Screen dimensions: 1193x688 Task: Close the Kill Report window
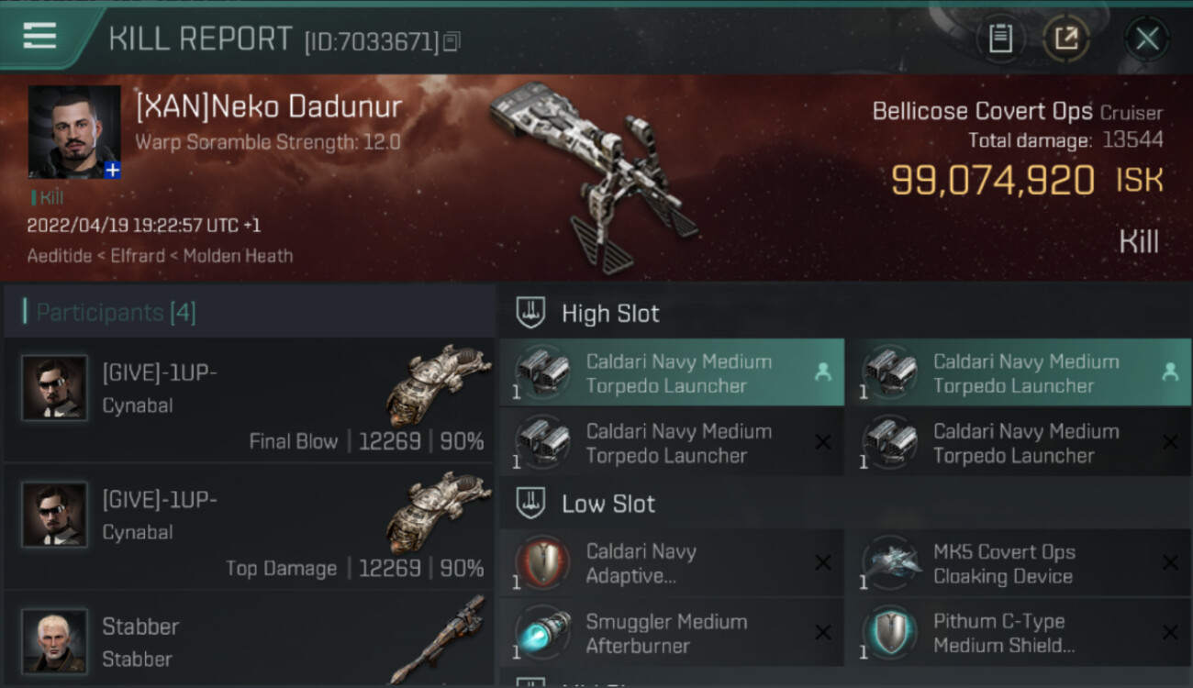click(1147, 39)
